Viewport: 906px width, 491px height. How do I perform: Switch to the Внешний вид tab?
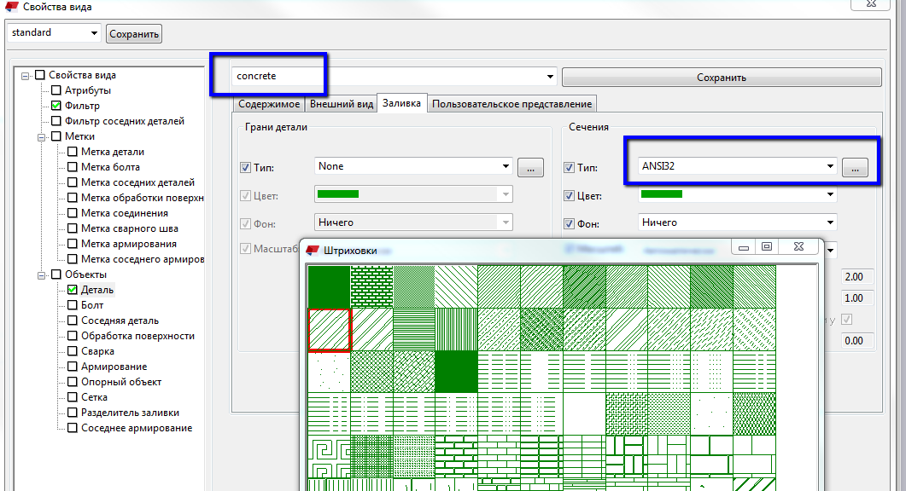341,104
